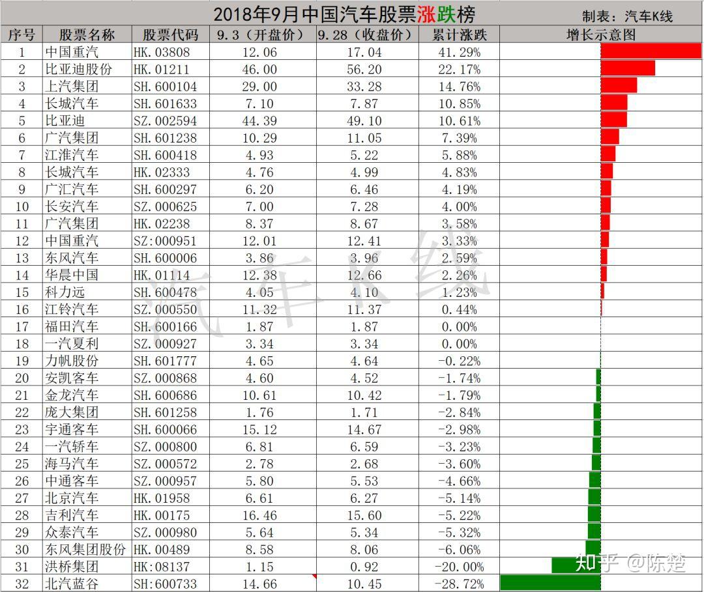Select stock name 北汽蓝谷

[x=72, y=584]
